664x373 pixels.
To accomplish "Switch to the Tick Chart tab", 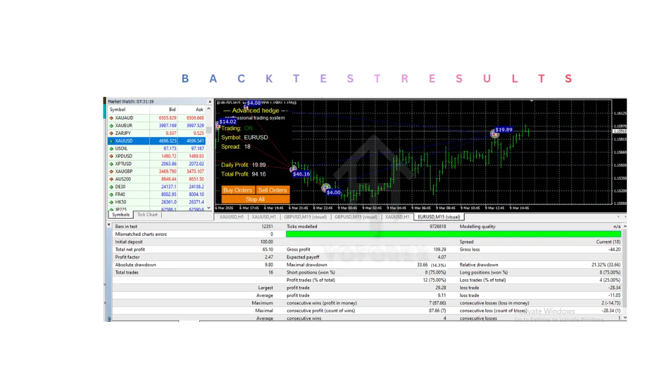I will (x=147, y=214).
